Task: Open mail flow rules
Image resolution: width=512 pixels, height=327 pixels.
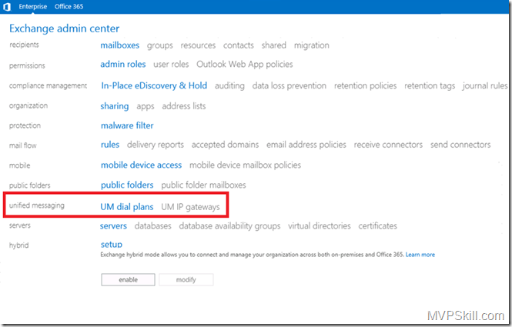Action: (x=110, y=144)
